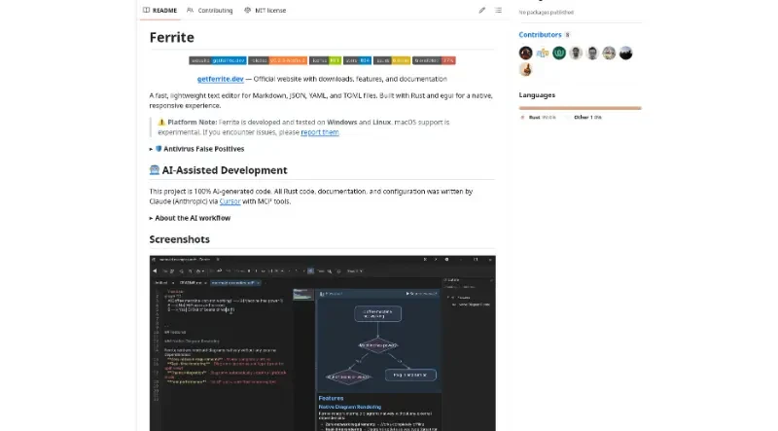Open the Ferrite editor screenshot image
Viewport: 778px width, 431px height.
322,342
